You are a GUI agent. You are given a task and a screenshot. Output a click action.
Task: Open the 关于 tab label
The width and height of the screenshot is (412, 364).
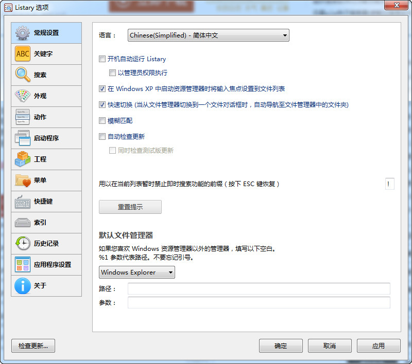click(40, 285)
